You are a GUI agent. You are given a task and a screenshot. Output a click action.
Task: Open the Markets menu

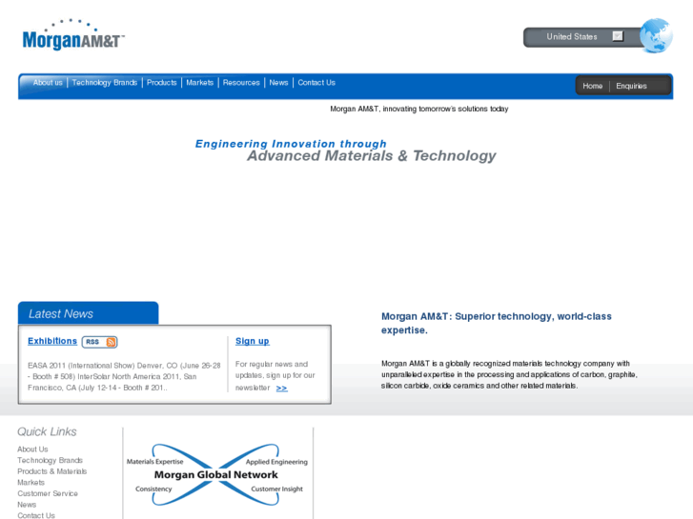pyautogui.click(x=200, y=83)
